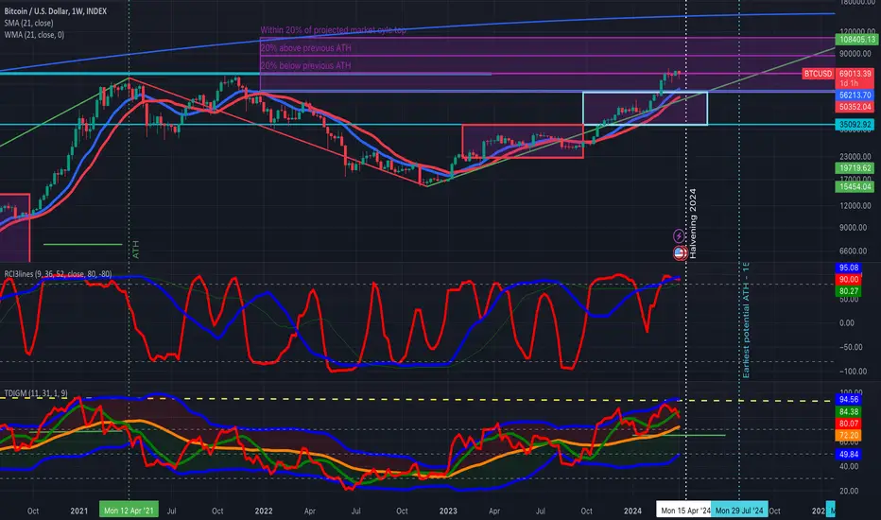Open the TDIGM (11, 31, 1, 9) legend

[x=36, y=393]
